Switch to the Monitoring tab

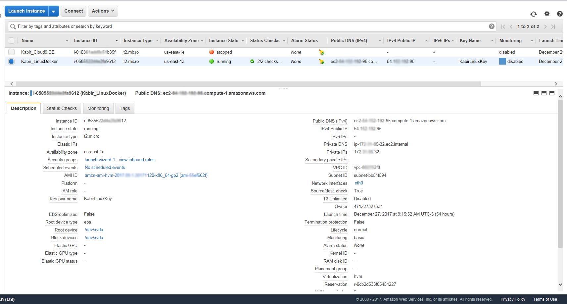[x=98, y=108]
